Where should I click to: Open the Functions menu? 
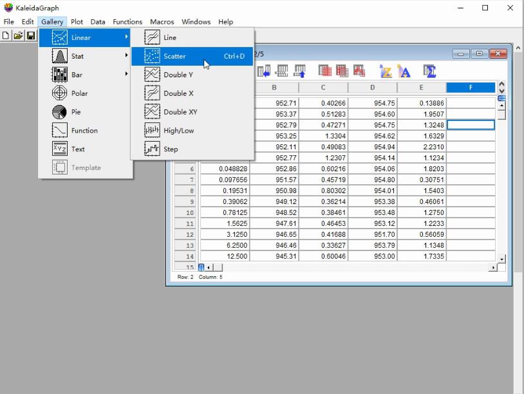coord(127,22)
